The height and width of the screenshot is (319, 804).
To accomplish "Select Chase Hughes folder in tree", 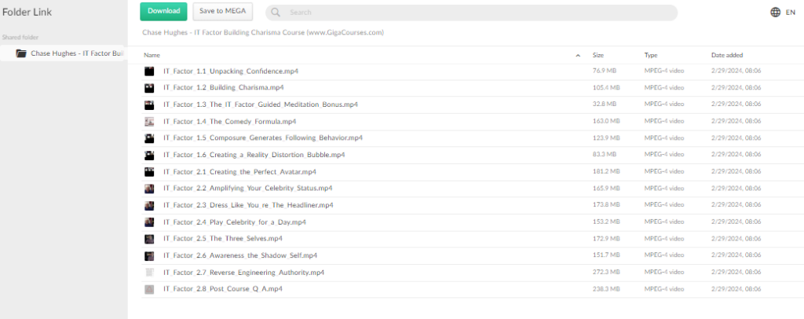I will click(x=77, y=53).
